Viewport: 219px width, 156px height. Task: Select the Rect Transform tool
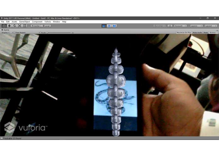25,26
